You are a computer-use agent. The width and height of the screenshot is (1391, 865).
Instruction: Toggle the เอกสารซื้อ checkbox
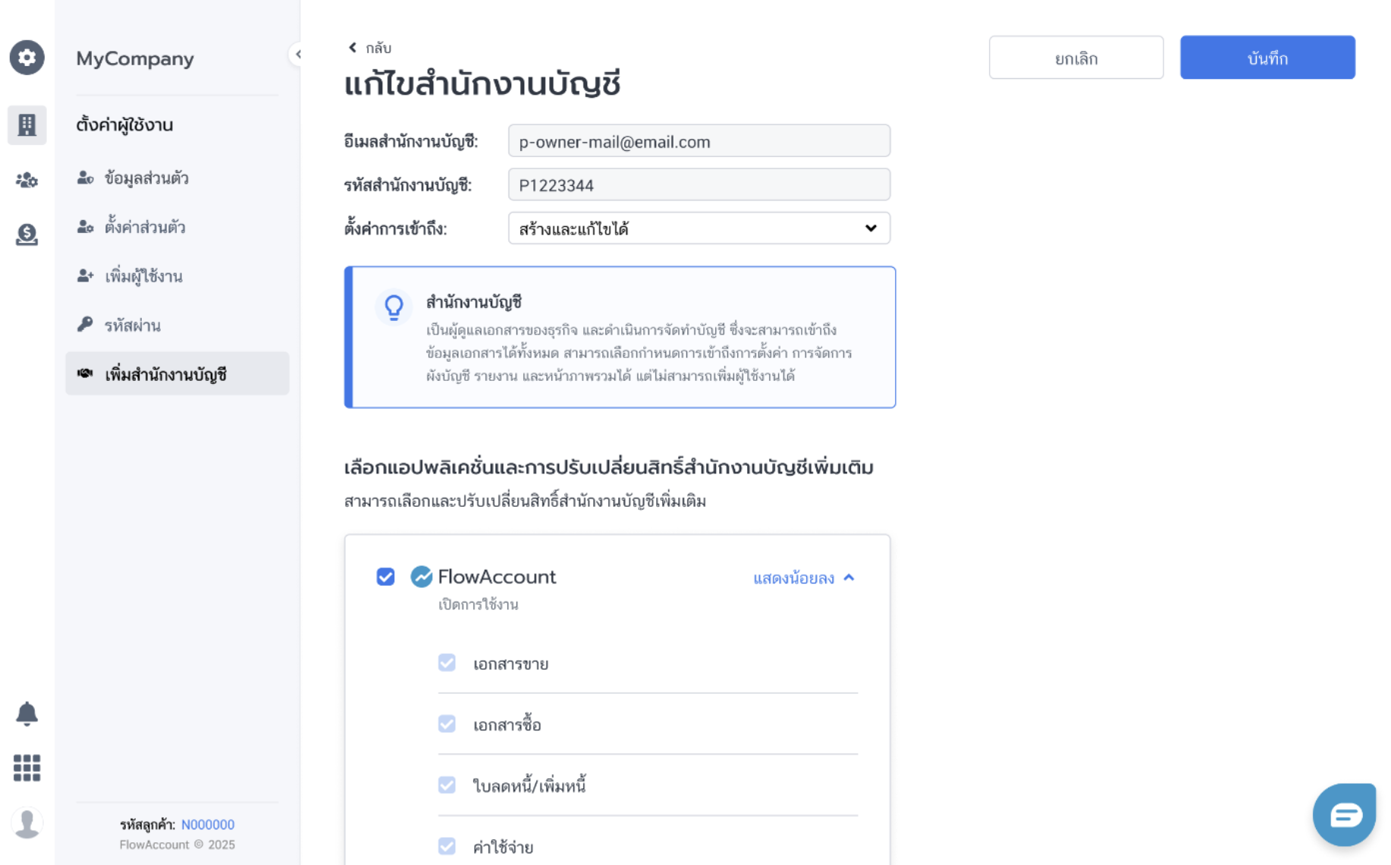pos(447,724)
